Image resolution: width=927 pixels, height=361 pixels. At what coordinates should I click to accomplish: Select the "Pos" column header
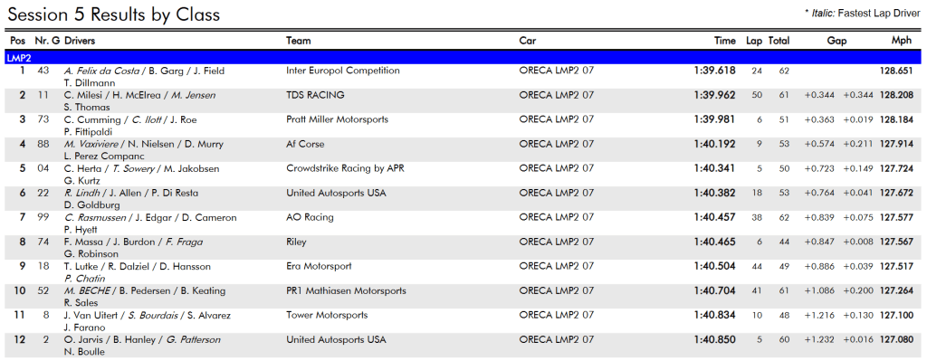[18, 41]
